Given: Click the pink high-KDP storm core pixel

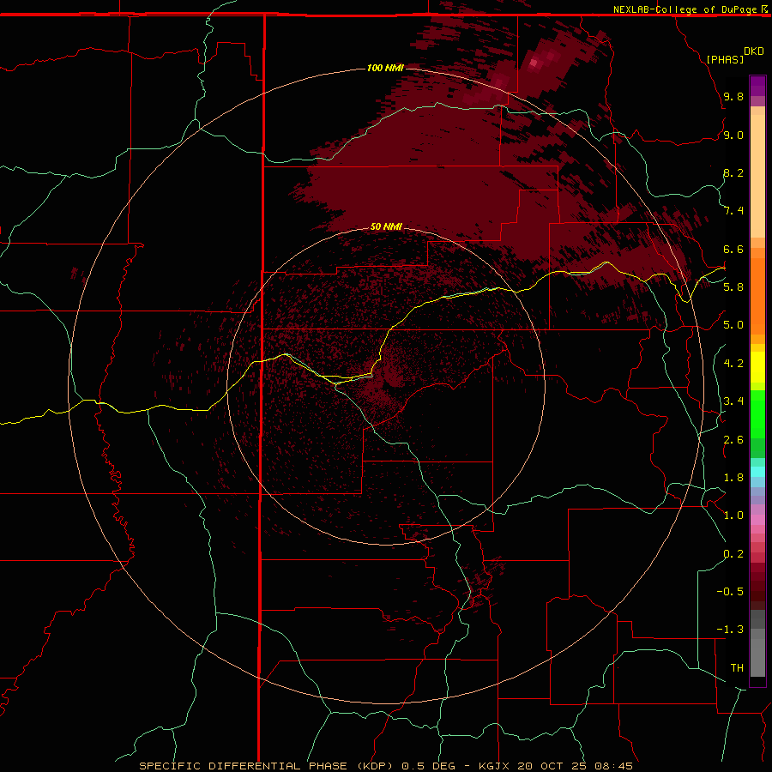Looking at the screenshot, I should (x=534, y=63).
